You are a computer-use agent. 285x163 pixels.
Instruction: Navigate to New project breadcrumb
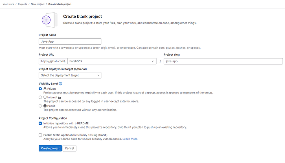click(x=37, y=4)
